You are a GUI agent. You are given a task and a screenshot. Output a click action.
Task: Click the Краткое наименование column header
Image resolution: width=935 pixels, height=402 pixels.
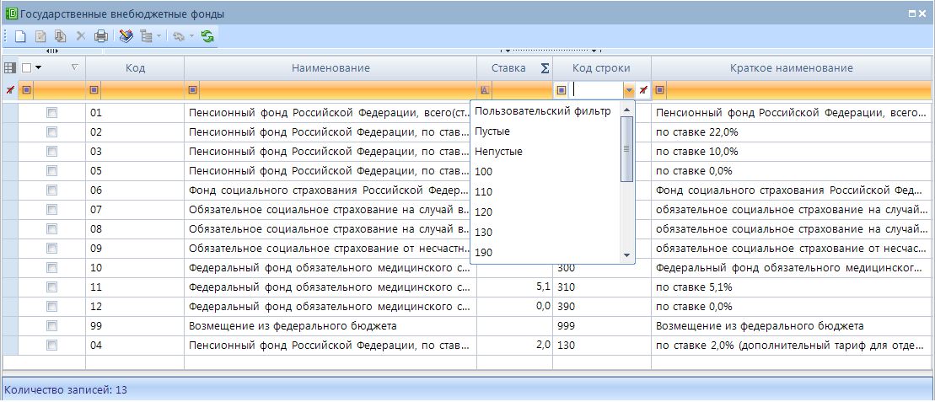click(791, 68)
